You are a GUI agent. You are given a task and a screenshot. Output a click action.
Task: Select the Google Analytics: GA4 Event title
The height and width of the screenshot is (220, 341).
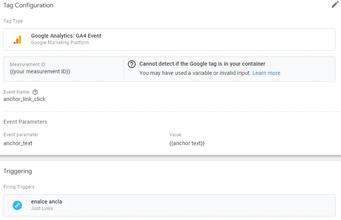click(x=66, y=36)
